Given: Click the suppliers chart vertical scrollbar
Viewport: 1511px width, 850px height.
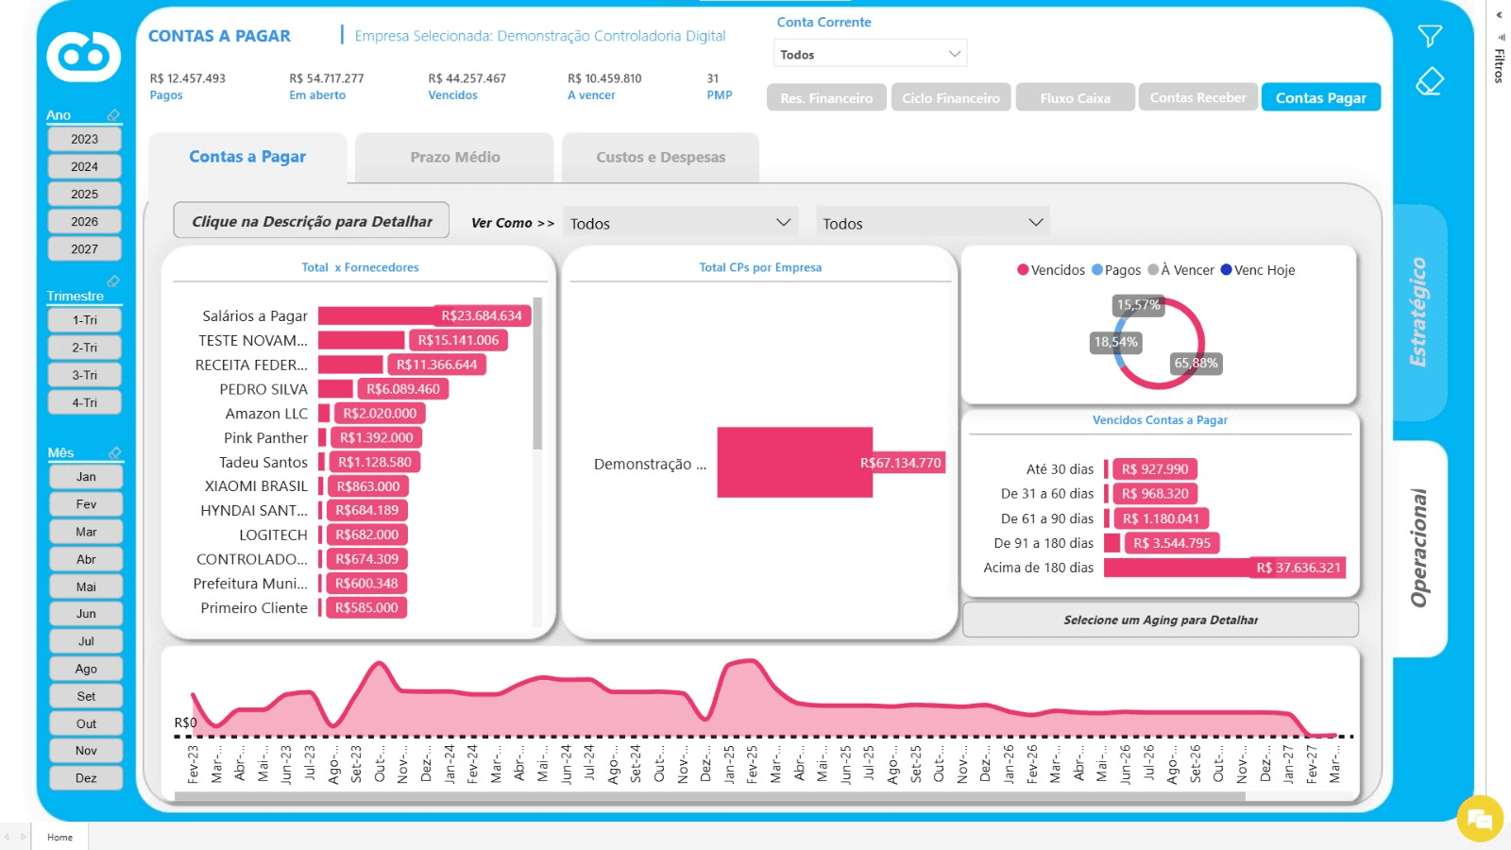Looking at the screenshot, I should click(x=537, y=373).
